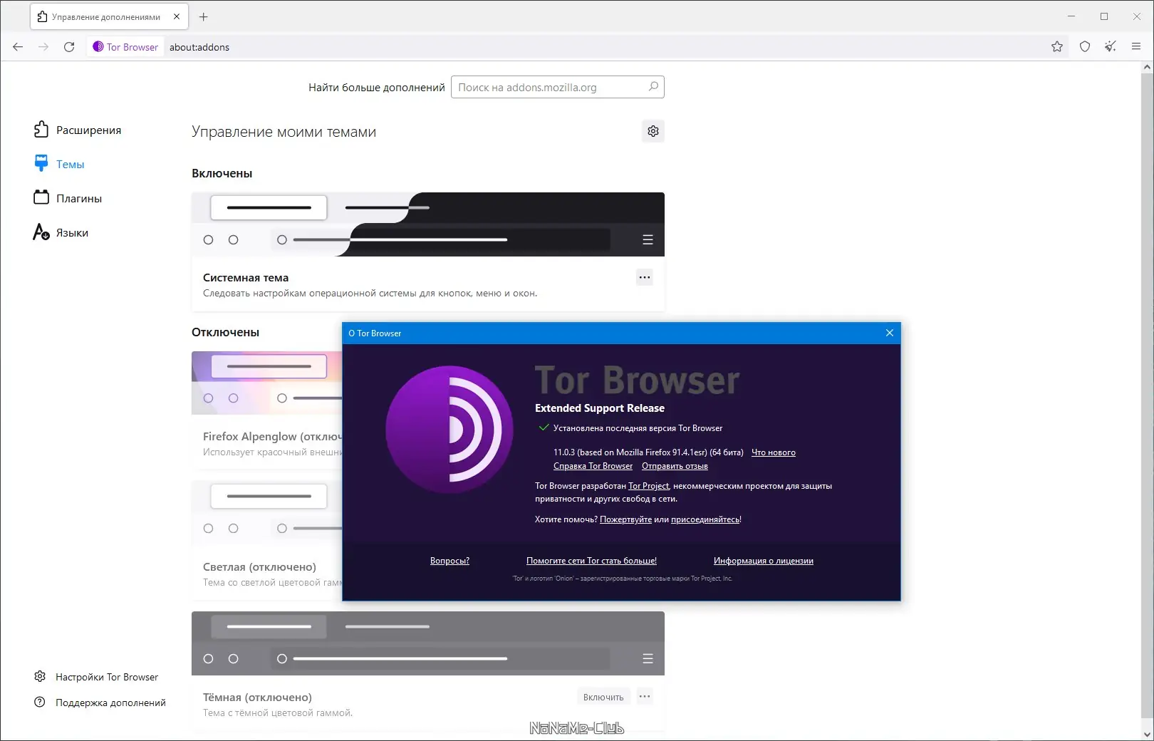Bookmark this page with the star icon
Viewport: 1154px width, 741px height.
click(x=1057, y=47)
